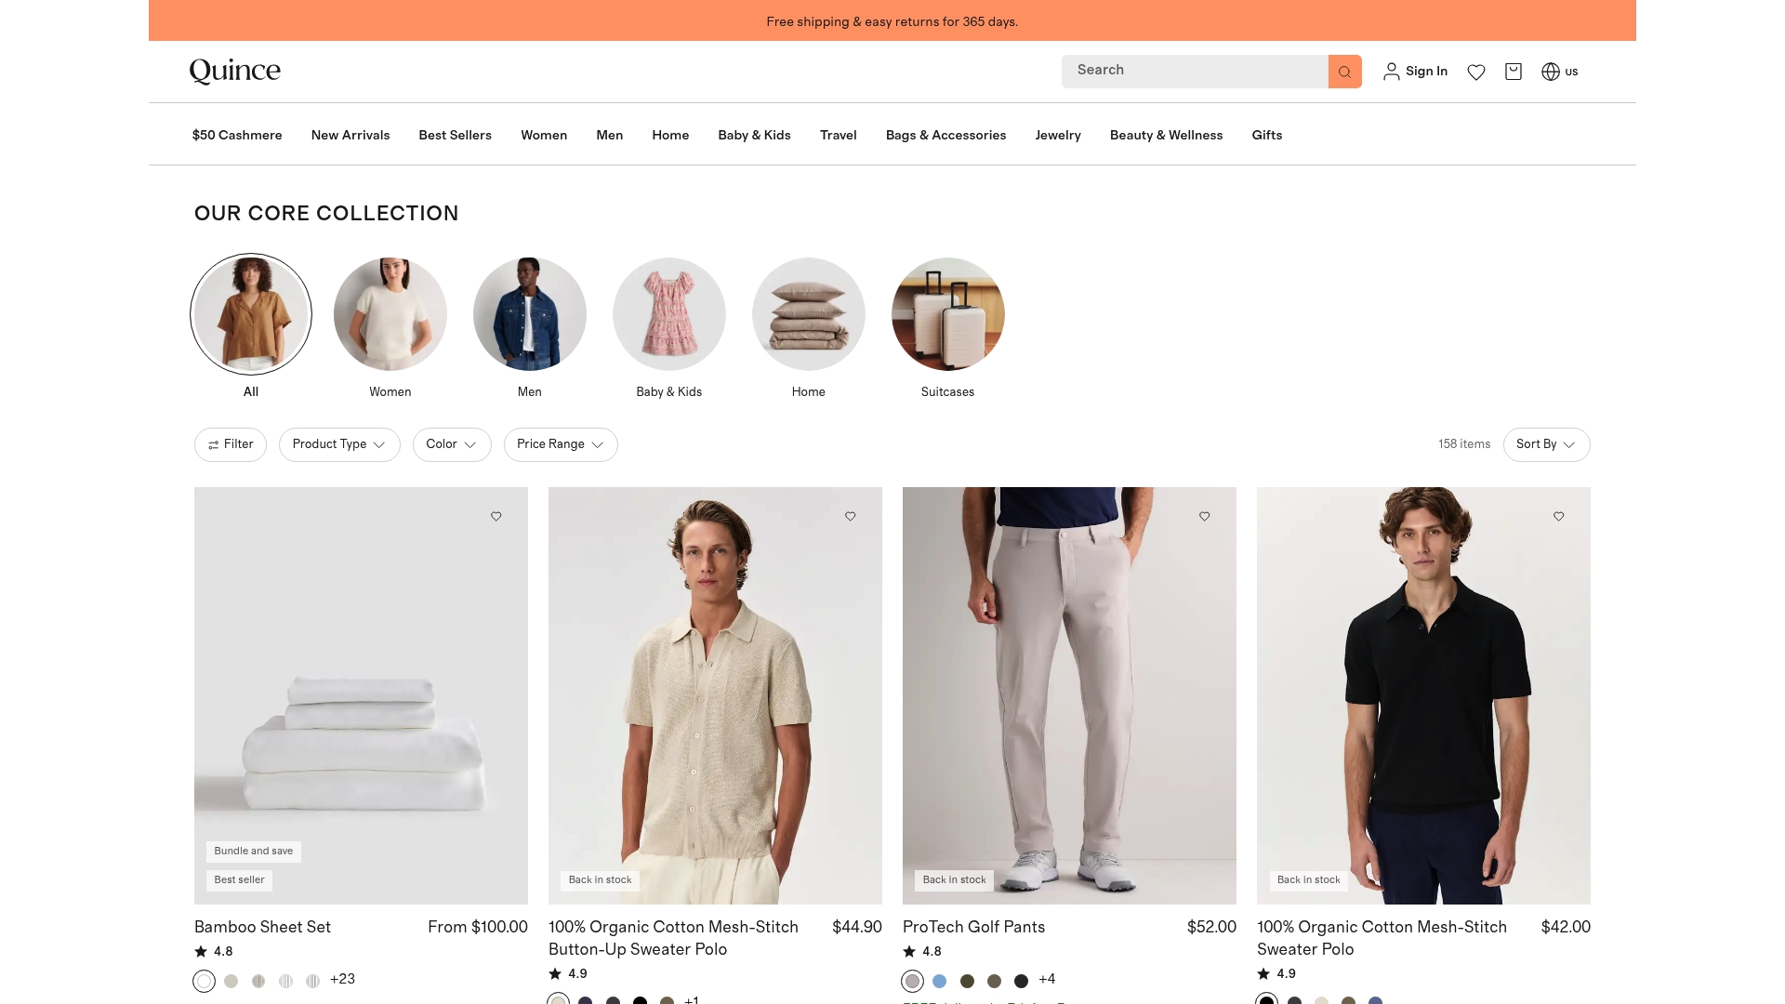This screenshot has width=1785, height=1004.
Task: Click the orange search magnifier button
Action: [1344, 72]
